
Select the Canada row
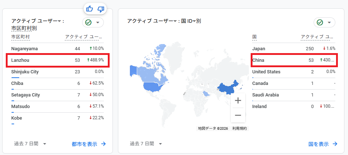[294, 83]
